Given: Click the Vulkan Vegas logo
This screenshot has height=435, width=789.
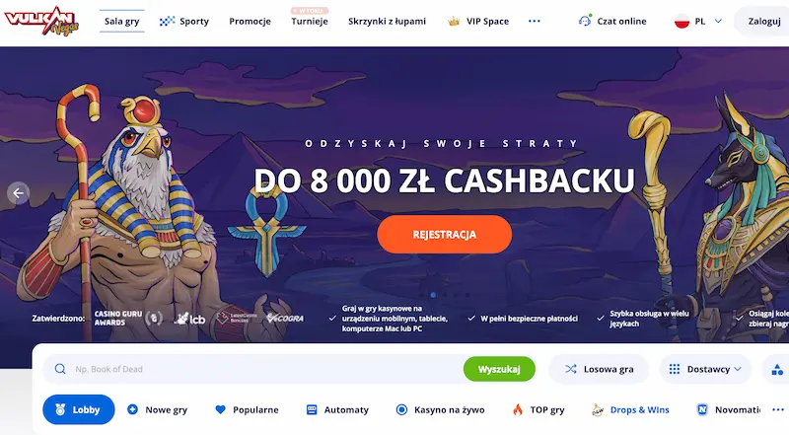Looking at the screenshot, I should coord(41,21).
